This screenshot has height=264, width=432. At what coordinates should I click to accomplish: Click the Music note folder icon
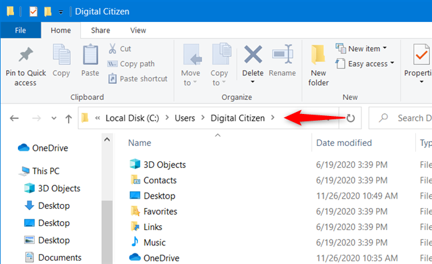click(x=135, y=242)
